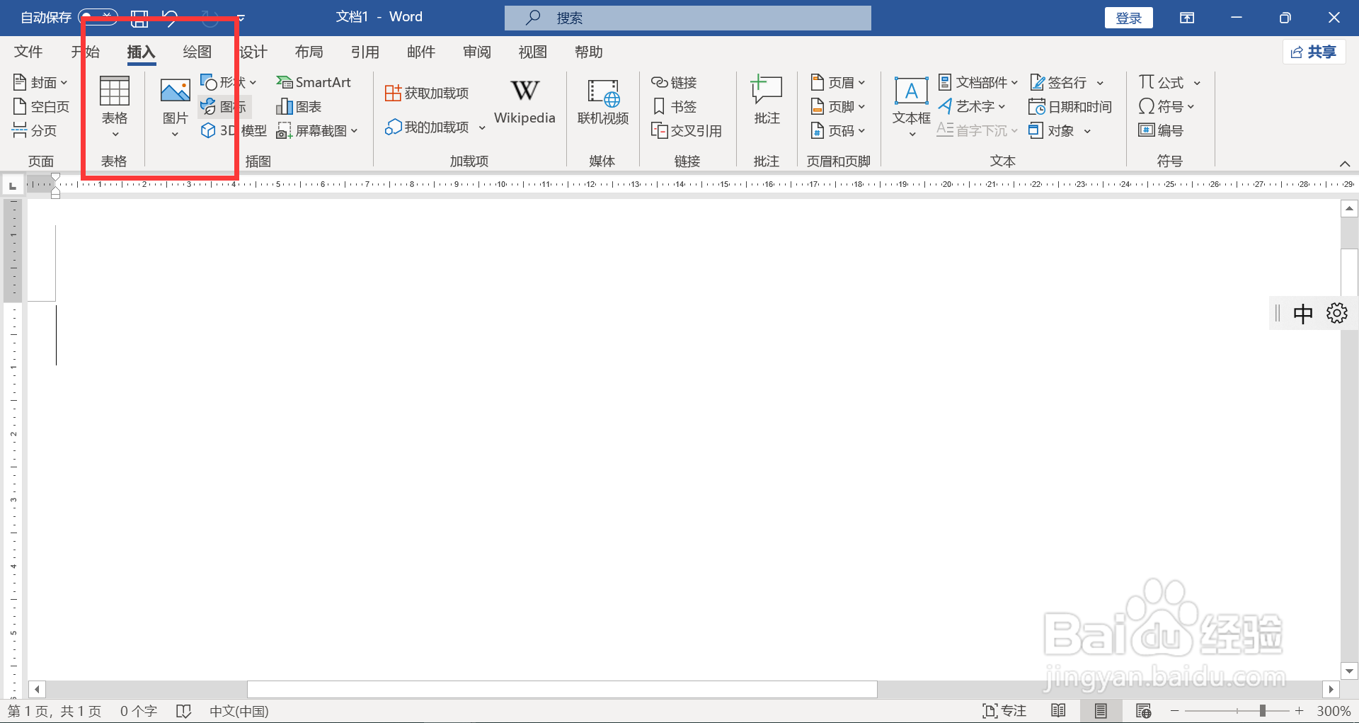
Task: Open the spelling proofing status icon
Action: point(183,711)
